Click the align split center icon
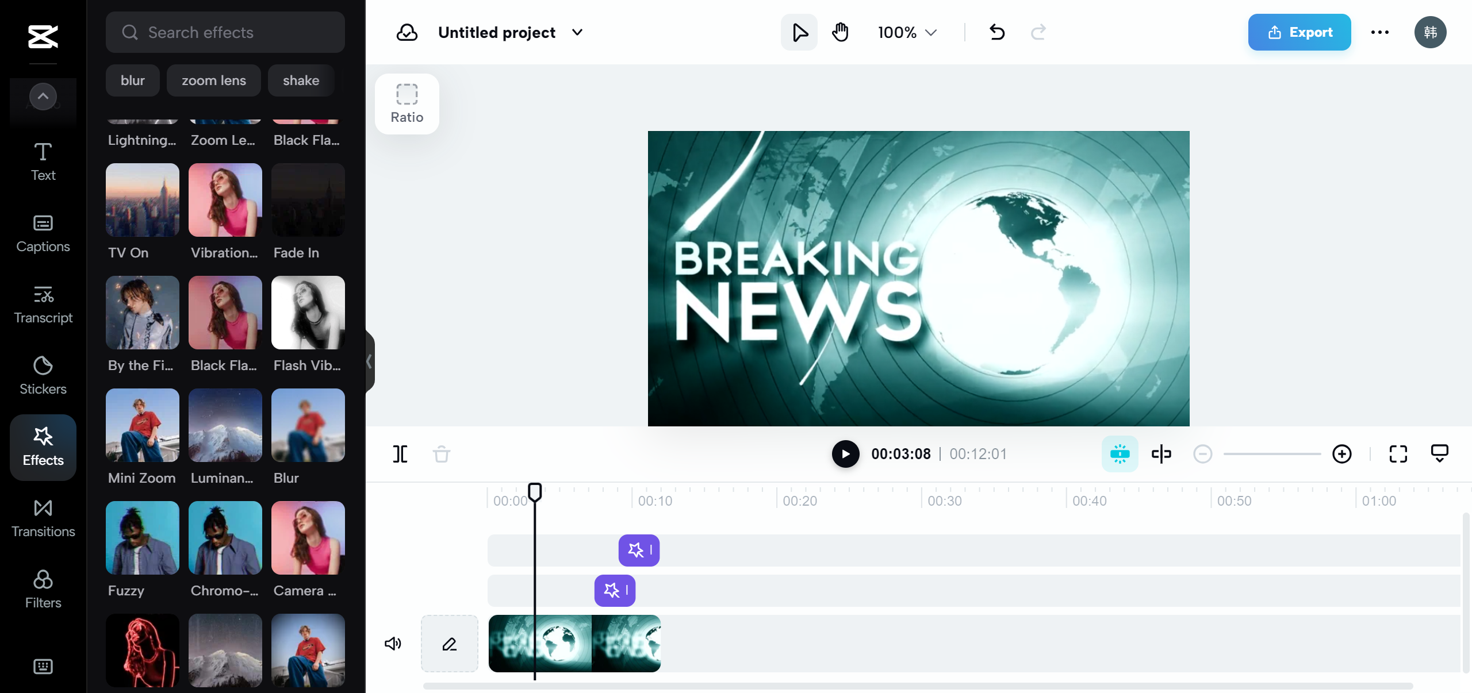Viewport: 1472px width, 693px height. tap(1161, 454)
